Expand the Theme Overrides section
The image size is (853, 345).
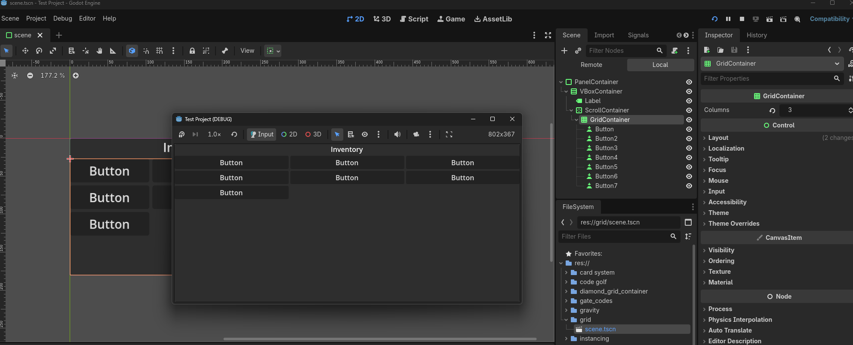733,224
